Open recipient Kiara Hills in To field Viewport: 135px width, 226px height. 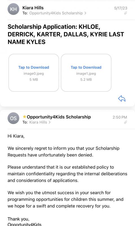point(38,122)
